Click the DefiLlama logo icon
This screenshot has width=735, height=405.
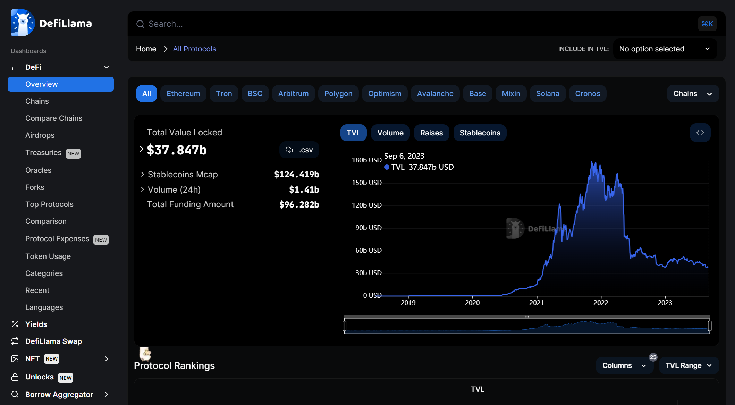(x=23, y=23)
